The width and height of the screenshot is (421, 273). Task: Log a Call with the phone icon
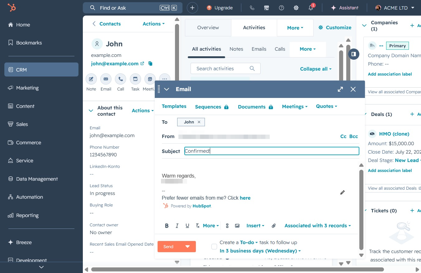121,79
